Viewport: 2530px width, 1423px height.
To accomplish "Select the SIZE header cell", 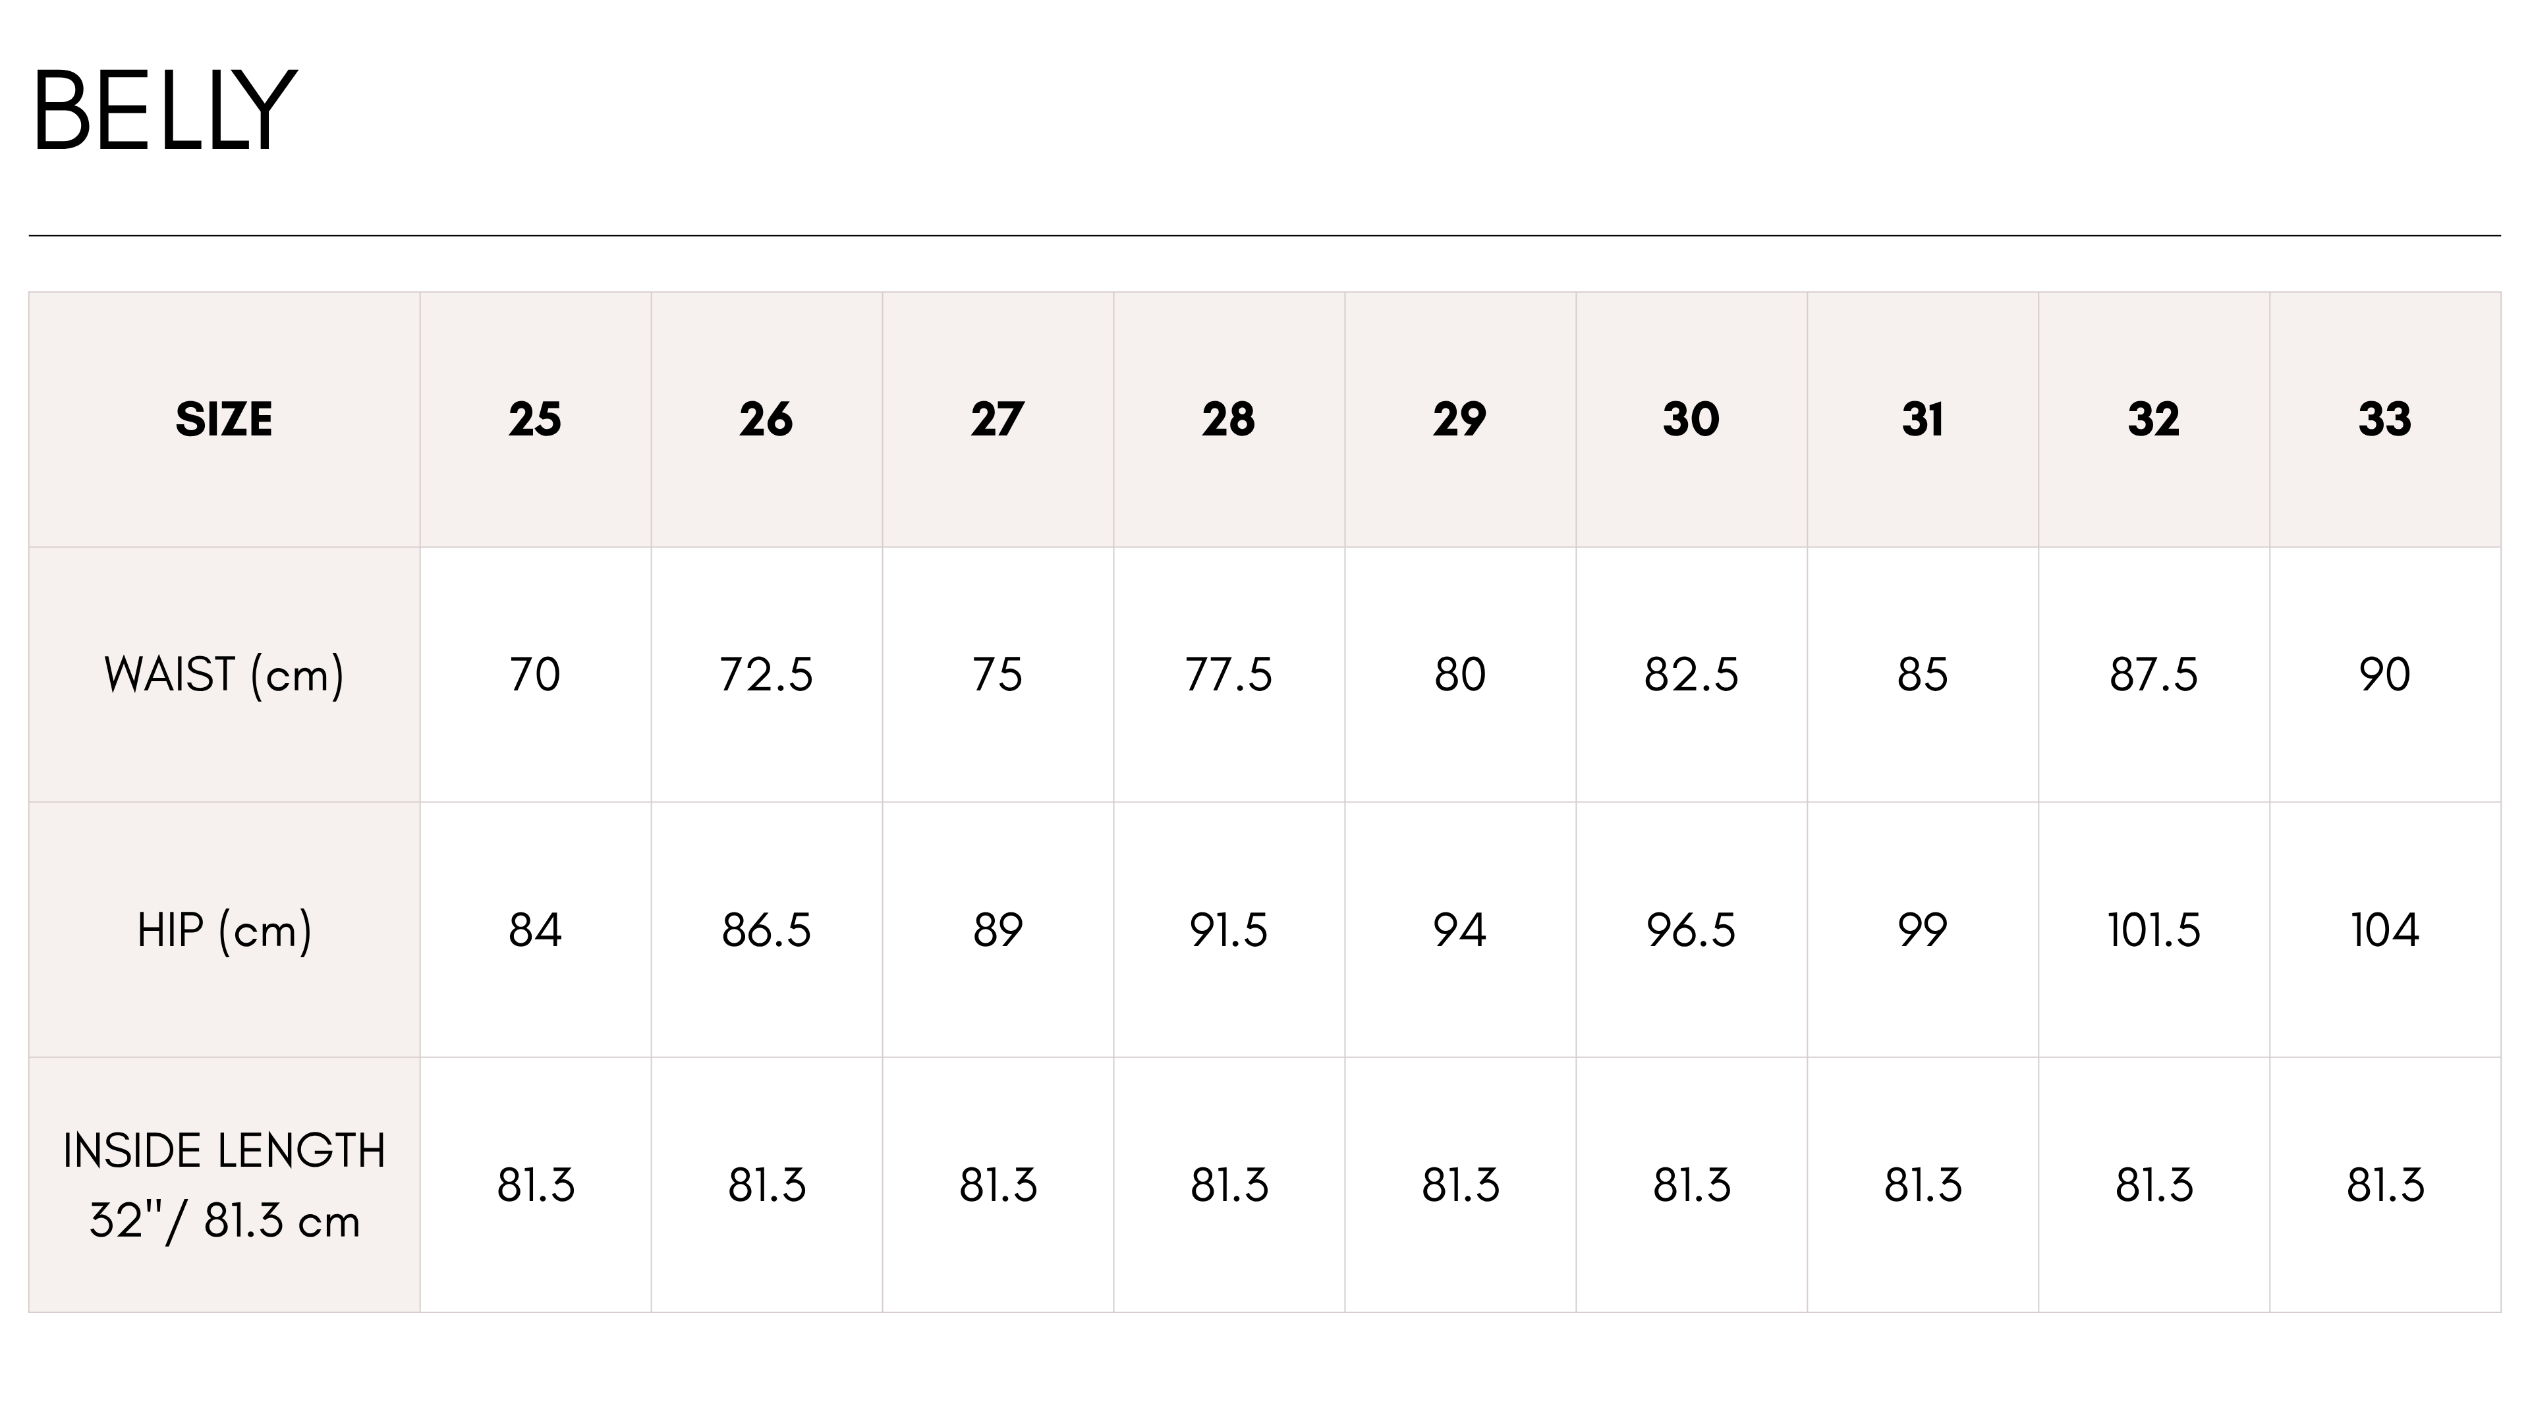I will (224, 420).
